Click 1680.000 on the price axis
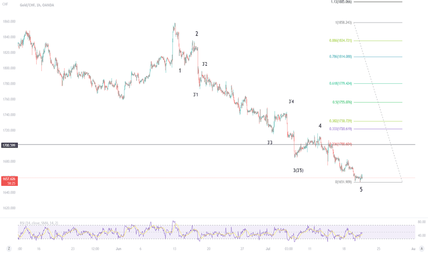Image resolution: width=428 pixels, height=253 pixels. 9,161
